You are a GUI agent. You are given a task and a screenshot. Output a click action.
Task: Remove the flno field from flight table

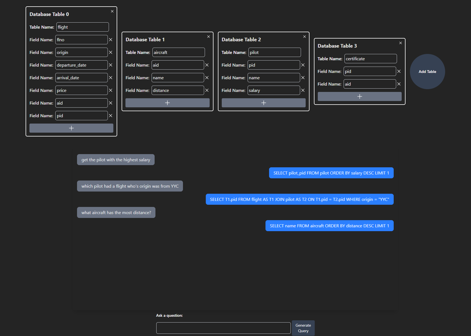111,40
